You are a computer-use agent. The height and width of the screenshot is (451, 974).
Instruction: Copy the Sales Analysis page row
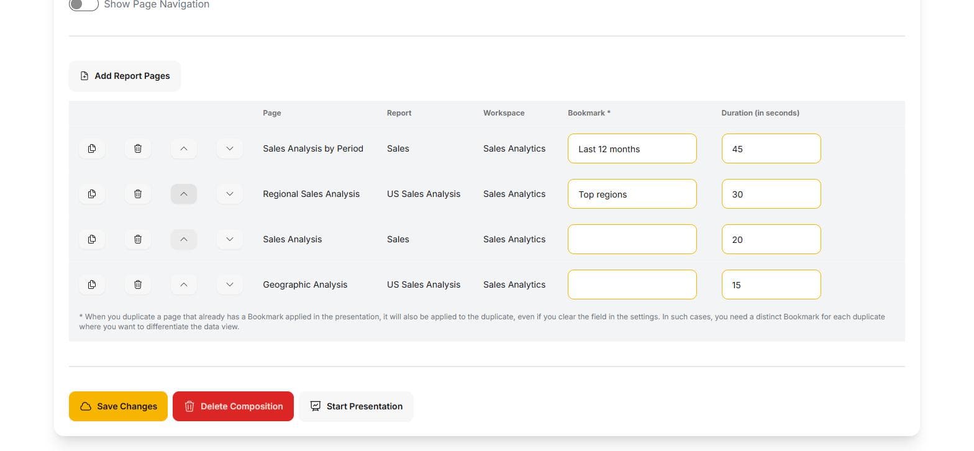point(92,239)
